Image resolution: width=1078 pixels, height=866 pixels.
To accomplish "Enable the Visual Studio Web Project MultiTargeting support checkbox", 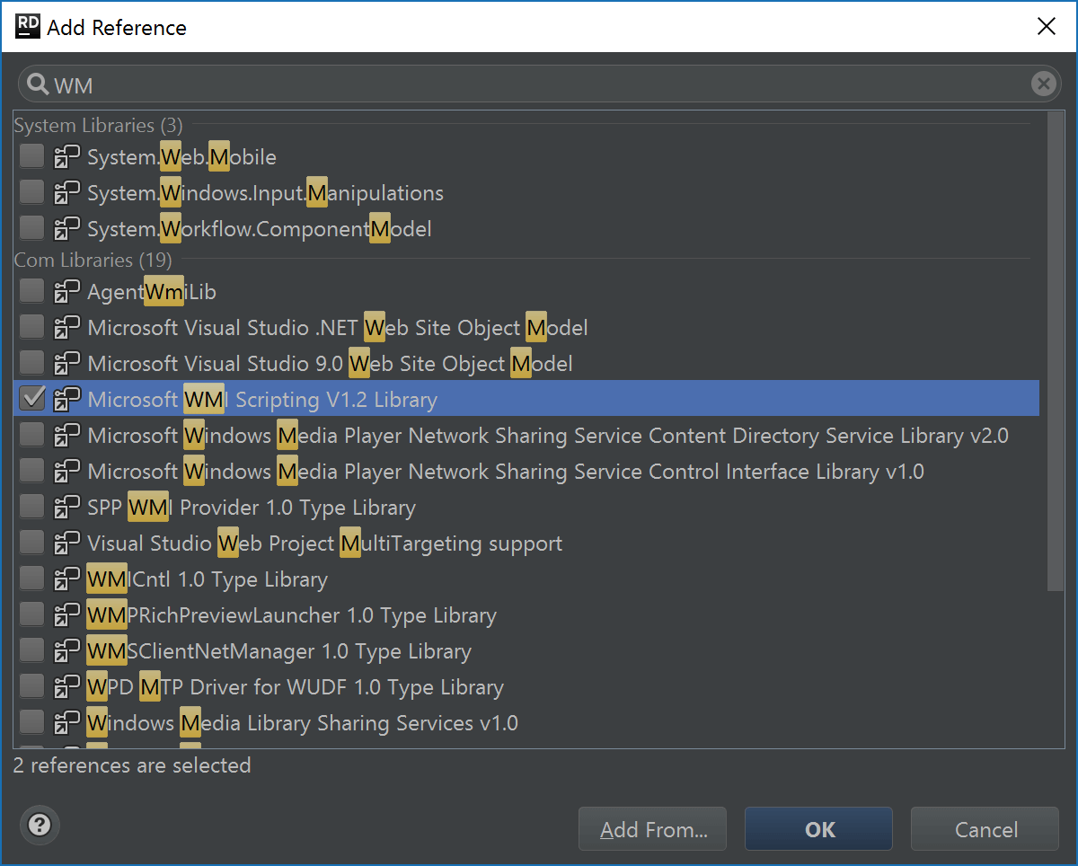I will 32,543.
